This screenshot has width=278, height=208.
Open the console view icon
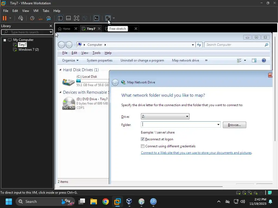point(96,18)
